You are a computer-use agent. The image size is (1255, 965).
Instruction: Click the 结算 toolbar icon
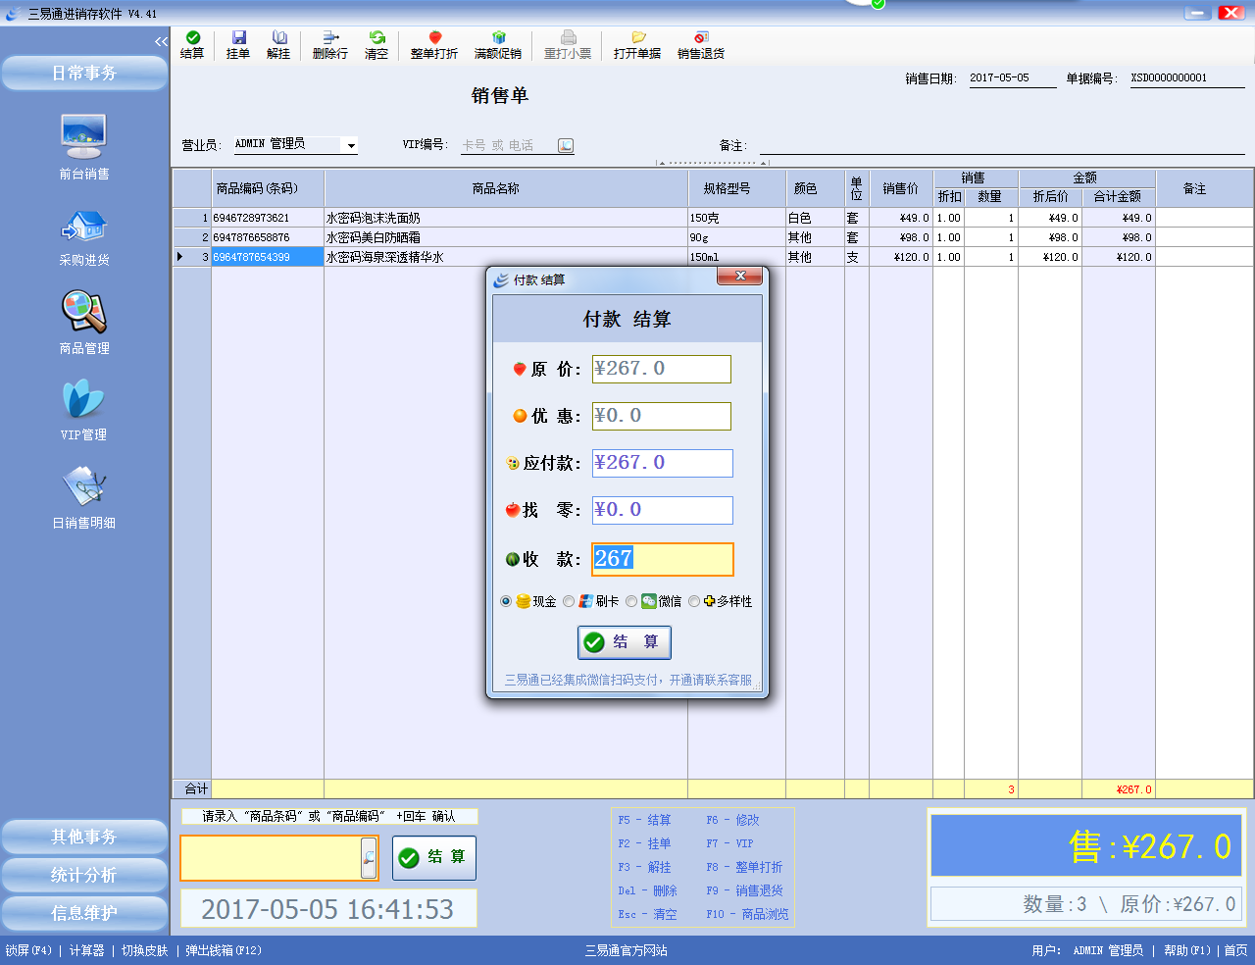click(x=192, y=45)
